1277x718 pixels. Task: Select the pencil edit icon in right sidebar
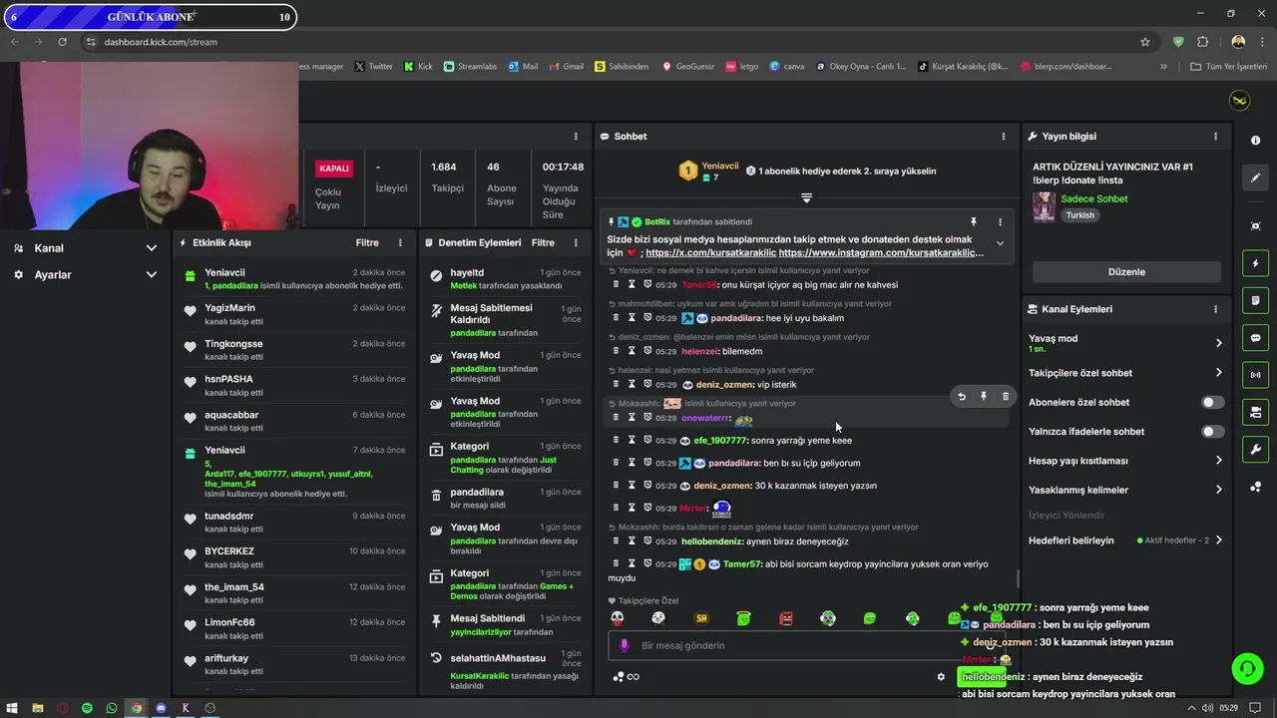1255,178
